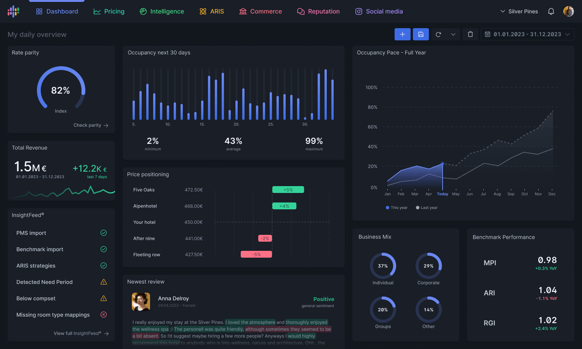Toggle the Last year series in Occupancy Pace
This screenshot has height=349, width=582.
pyautogui.click(x=426, y=207)
